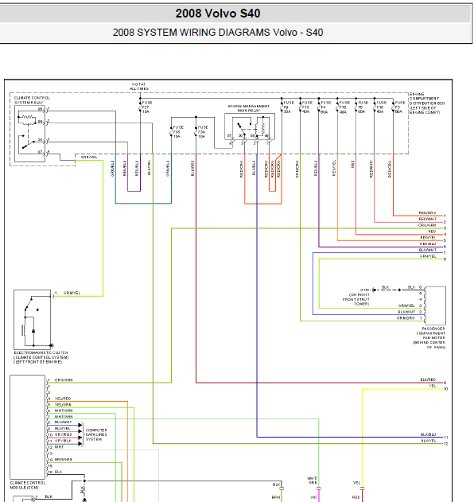Viewport: 474px width, 502px height.
Task: Click the electromagnetic clutch component symbol
Action: tap(32, 320)
